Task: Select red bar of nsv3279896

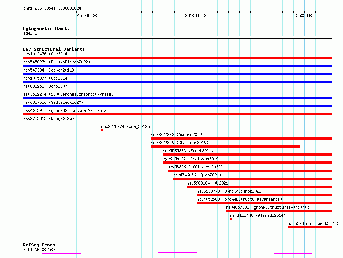Action: pyautogui.click(x=225, y=146)
